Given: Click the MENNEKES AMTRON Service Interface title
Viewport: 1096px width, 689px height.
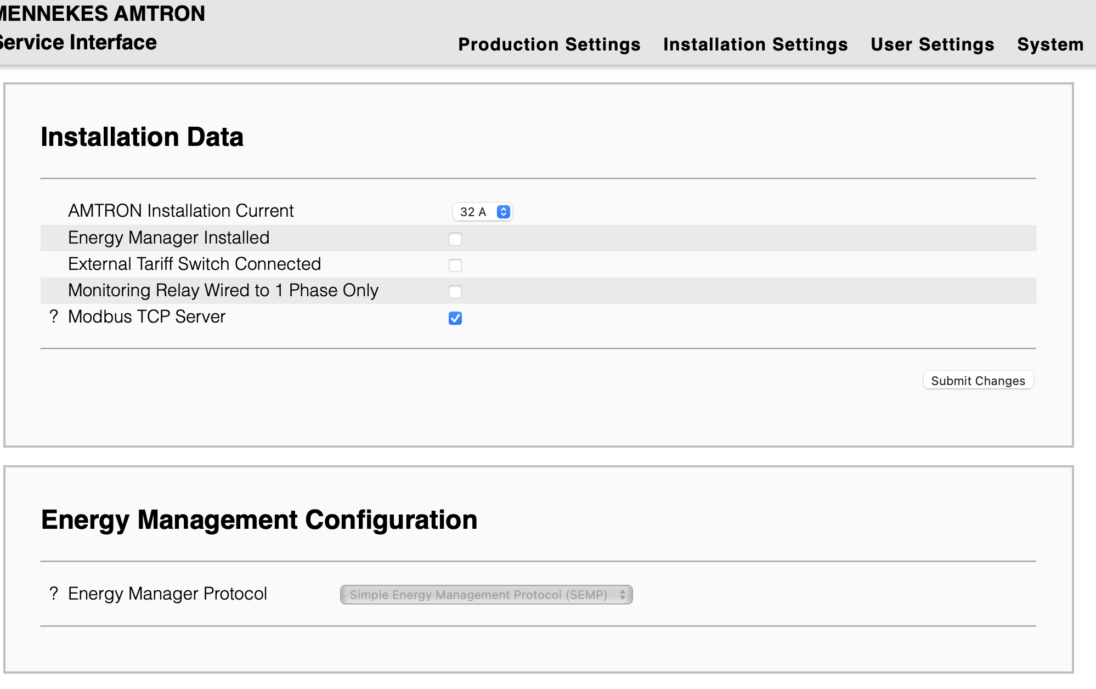Looking at the screenshot, I should (102, 27).
